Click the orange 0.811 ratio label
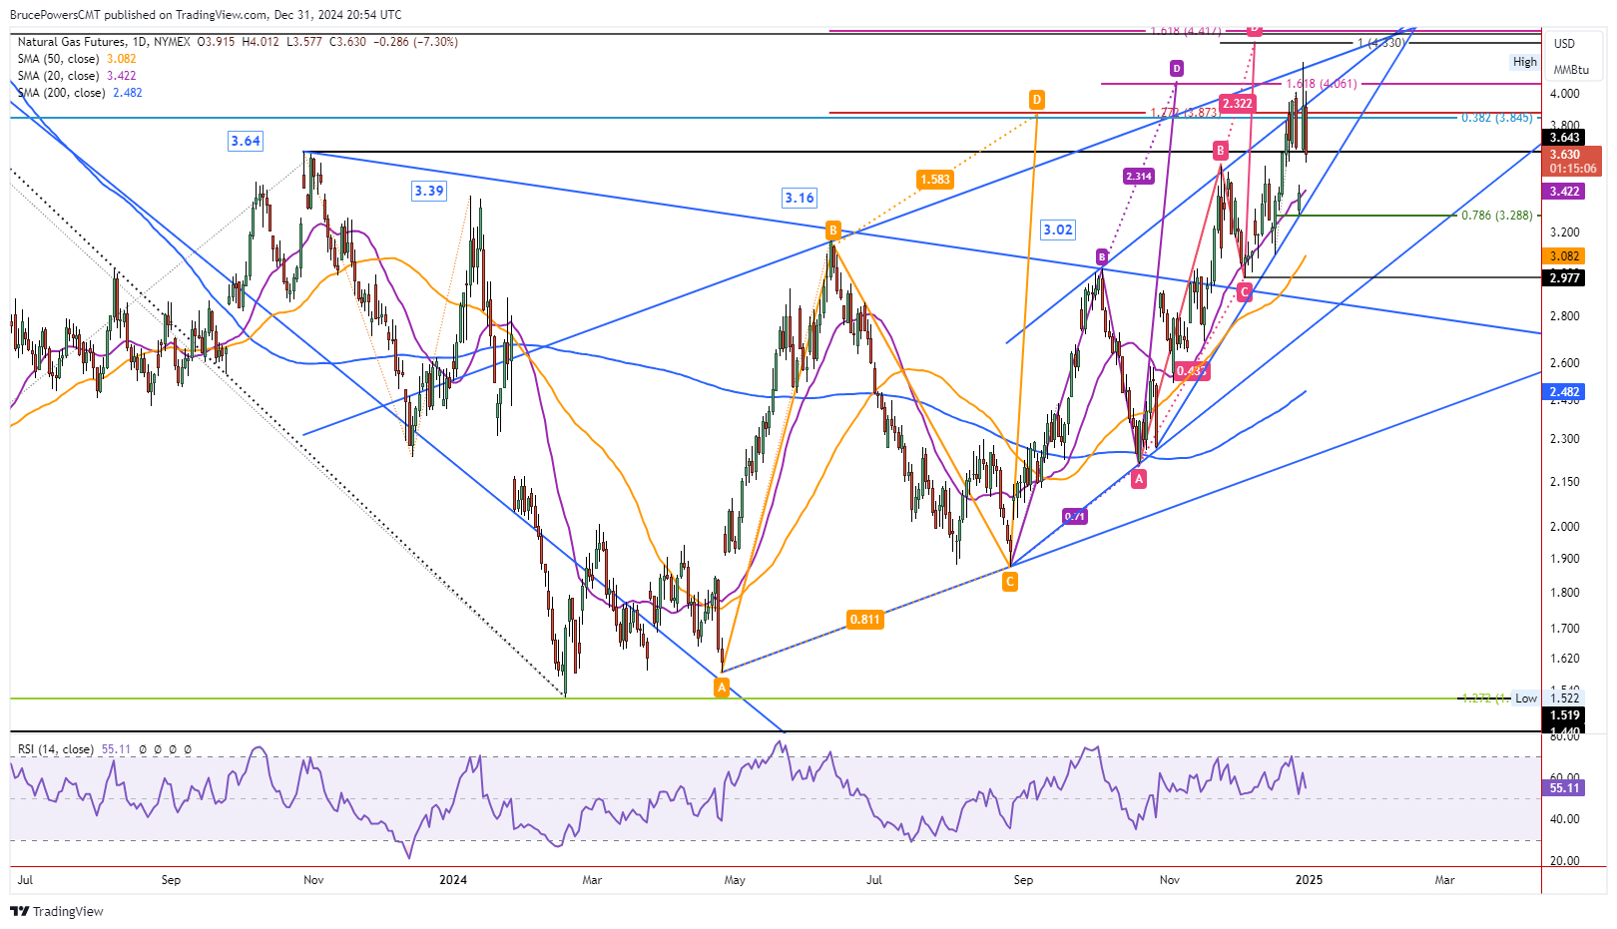The height and width of the screenshot is (929, 1617). point(865,620)
